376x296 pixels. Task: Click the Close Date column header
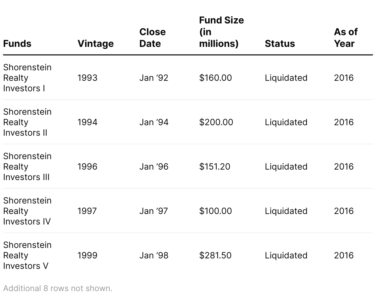(x=153, y=38)
